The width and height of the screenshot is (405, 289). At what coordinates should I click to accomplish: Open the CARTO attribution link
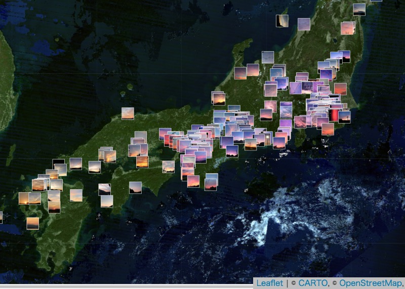[313, 283]
